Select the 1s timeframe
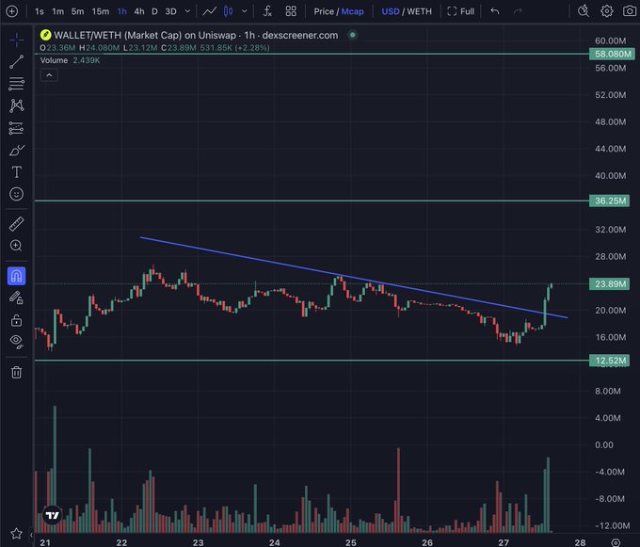 point(40,11)
